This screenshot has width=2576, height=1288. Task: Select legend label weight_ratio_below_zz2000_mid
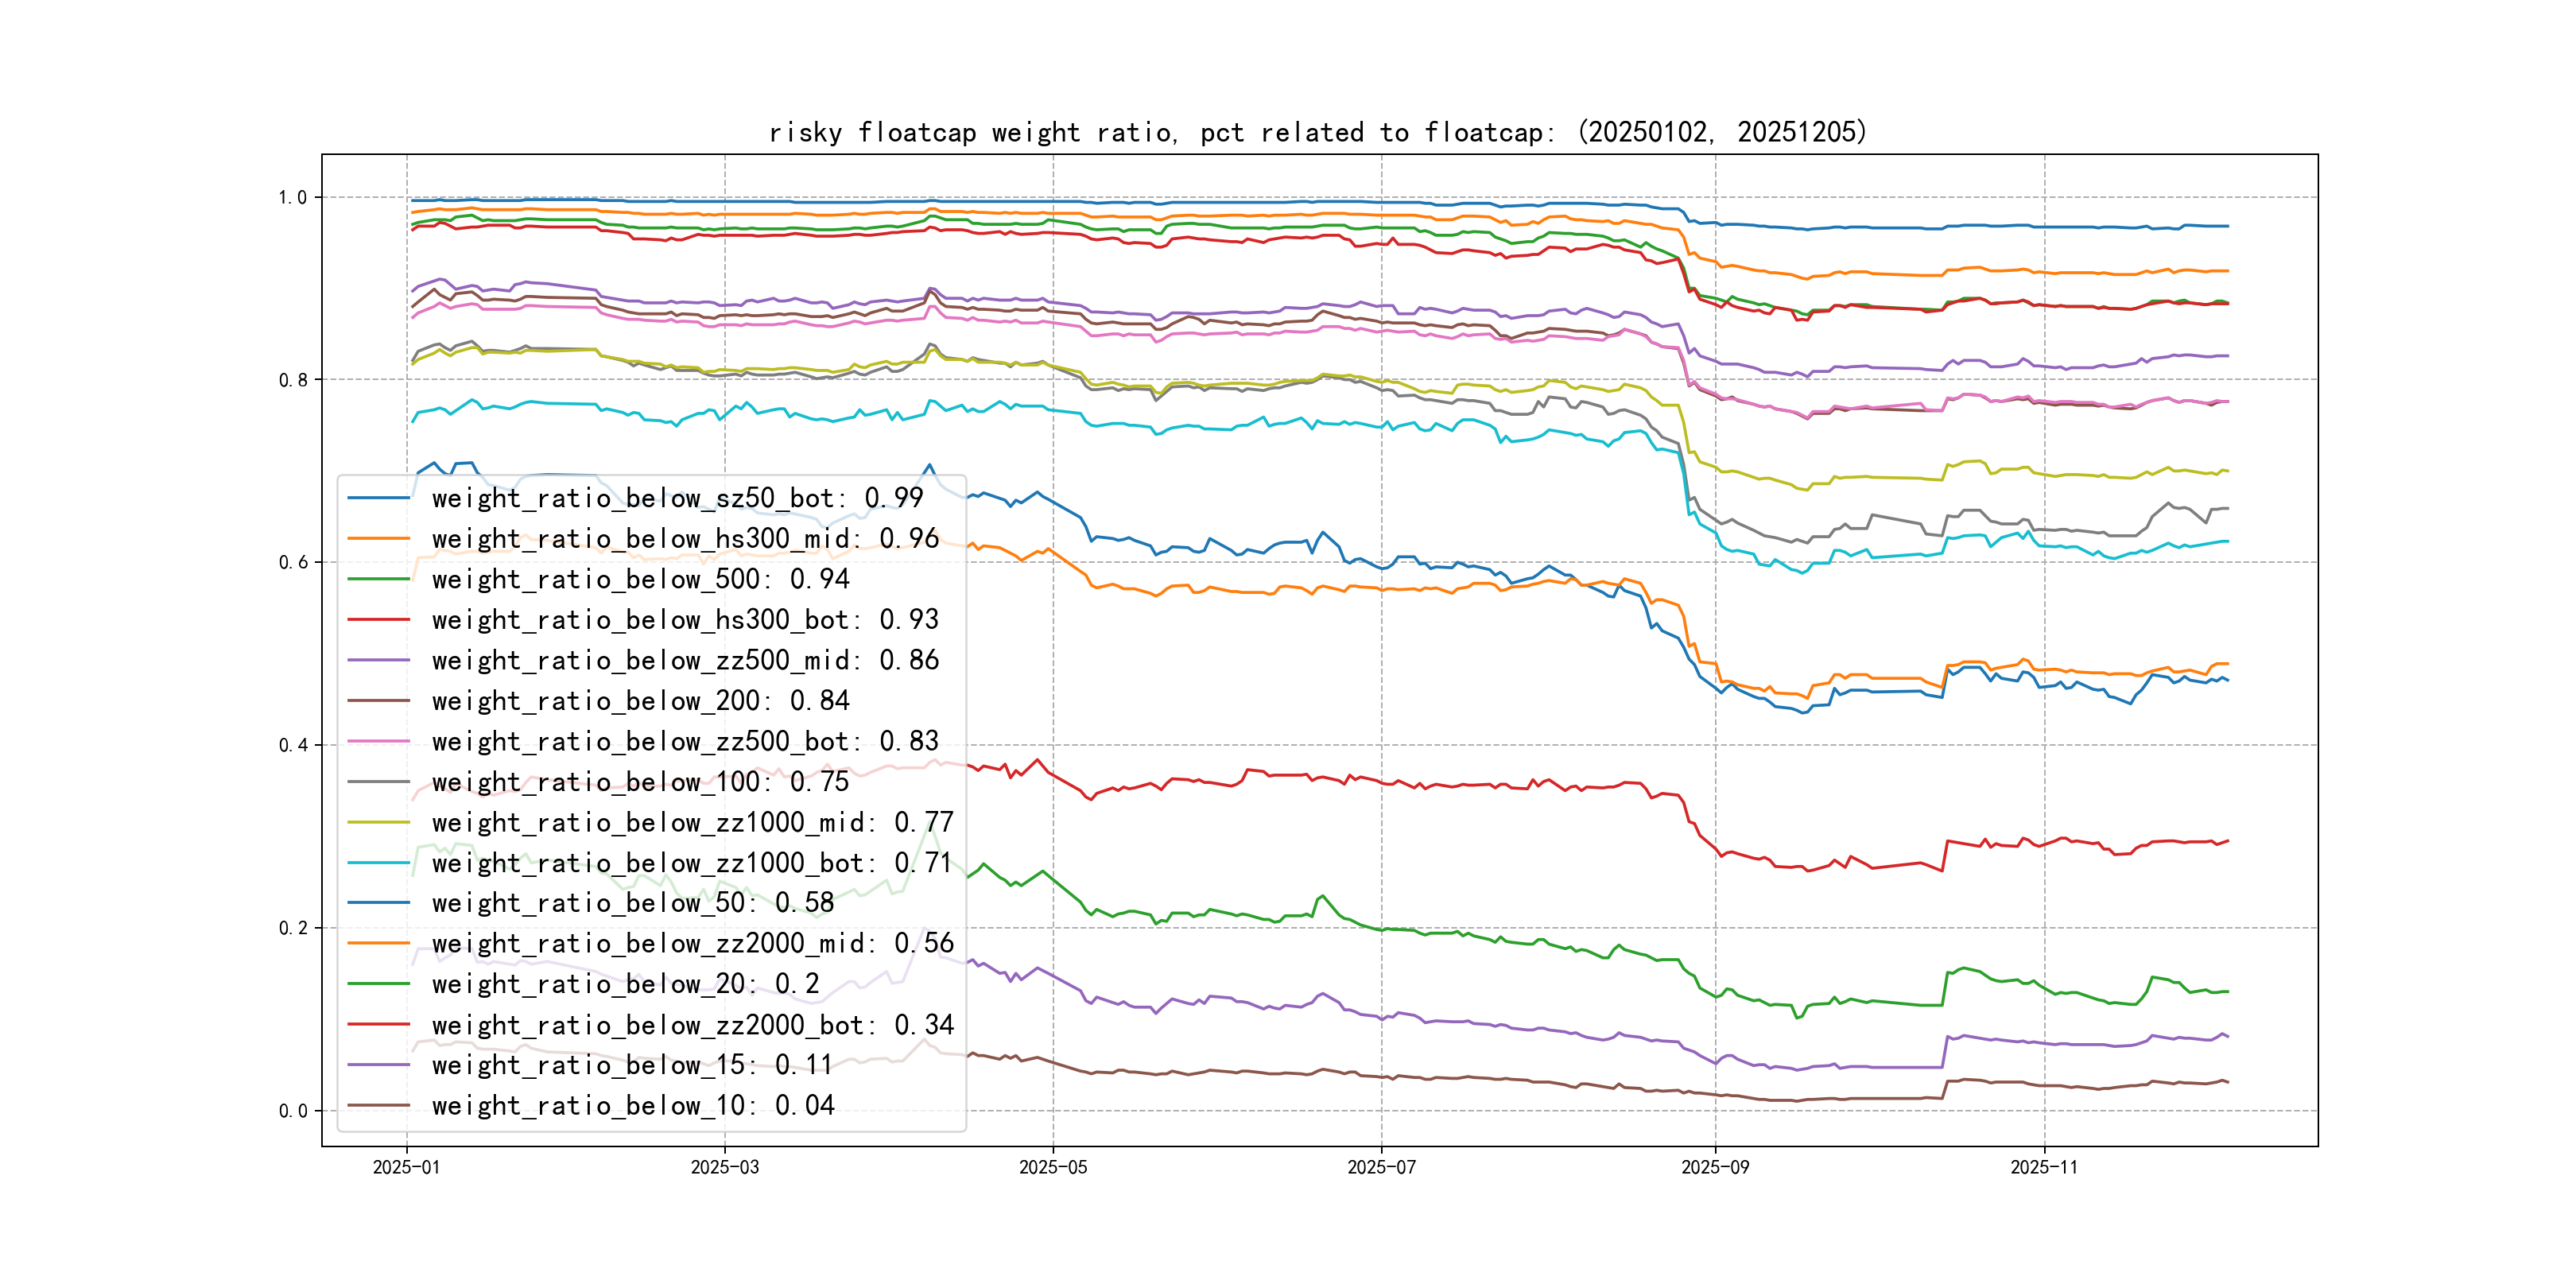[x=692, y=944]
